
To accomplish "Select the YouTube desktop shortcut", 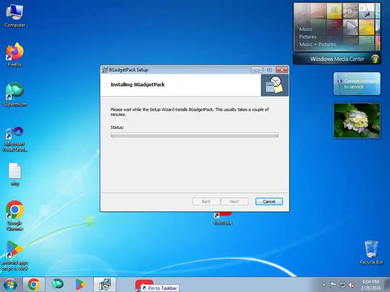I will pyautogui.click(x=222, y=219).
